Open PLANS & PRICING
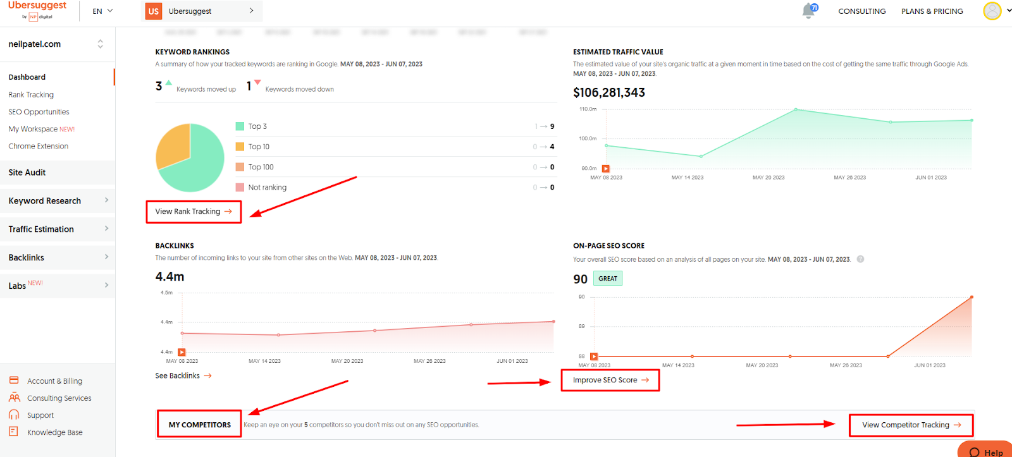This screenshot has height=457, width=1012. [932, 11]
